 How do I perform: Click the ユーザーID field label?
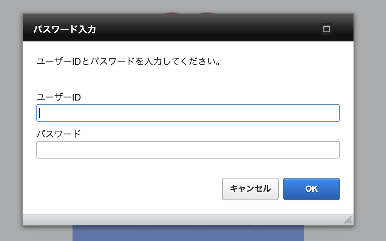(59, 97)
